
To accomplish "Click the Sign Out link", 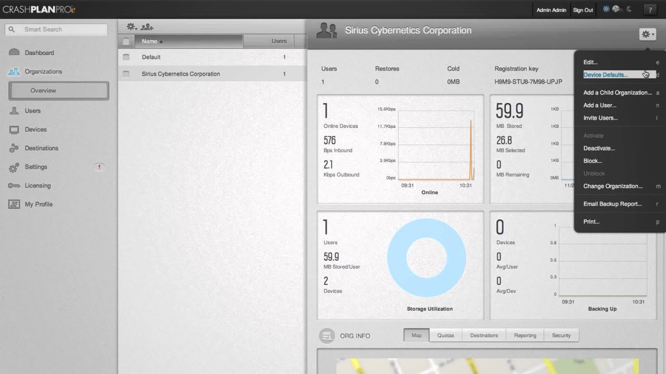I will [x=583, y=10].
